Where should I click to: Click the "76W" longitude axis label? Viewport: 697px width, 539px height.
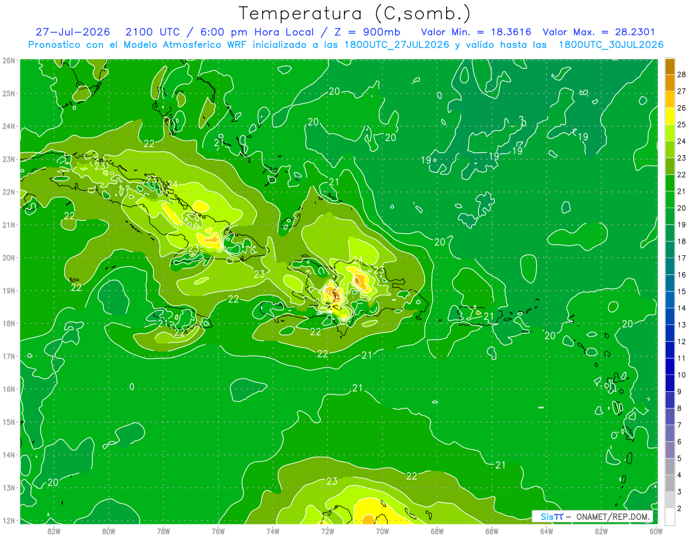point(218,531)
